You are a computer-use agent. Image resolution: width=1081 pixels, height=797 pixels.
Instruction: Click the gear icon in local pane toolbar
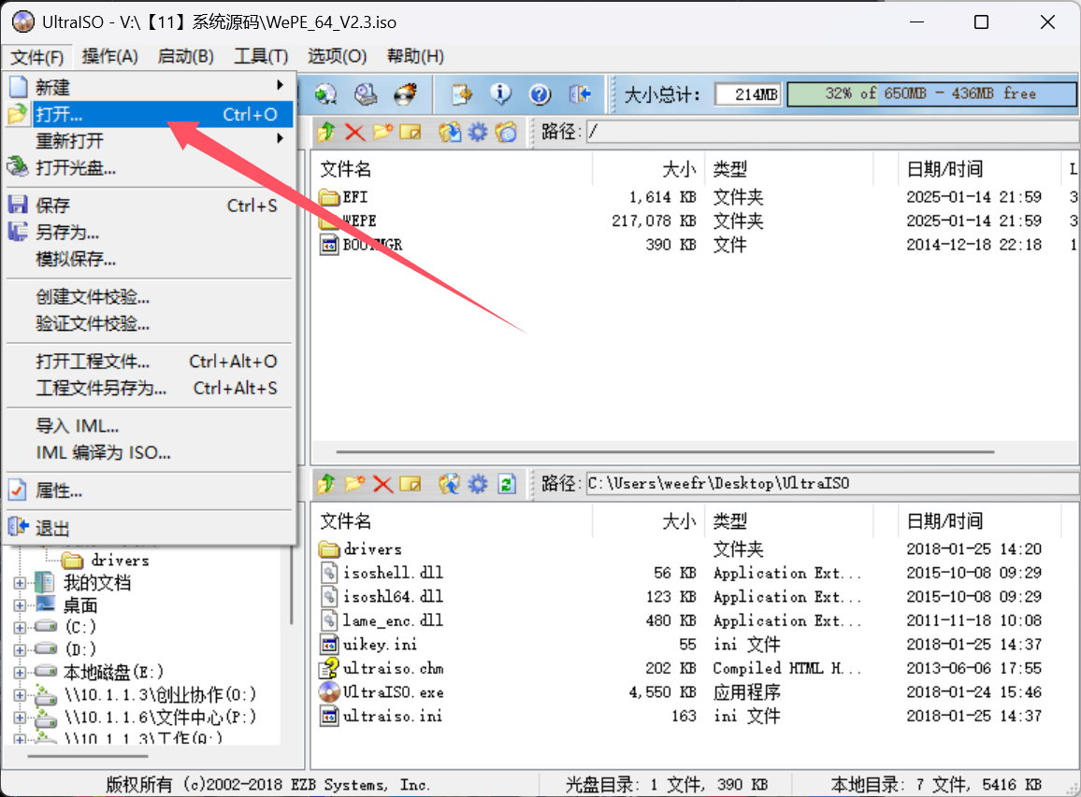tap(478, 484)
